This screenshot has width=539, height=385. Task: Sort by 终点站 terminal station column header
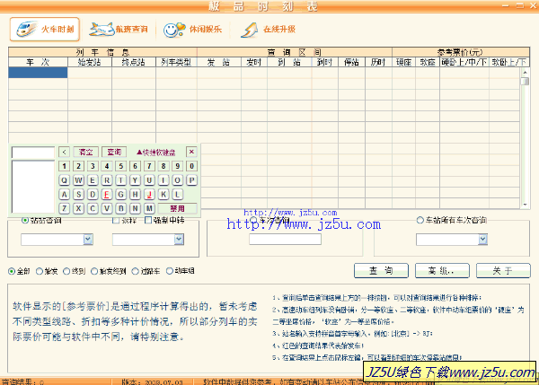pos(134,62)
